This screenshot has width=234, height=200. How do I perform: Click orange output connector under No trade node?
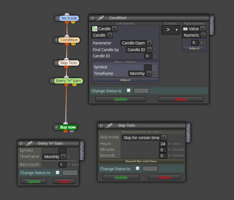tap(67, 22)
